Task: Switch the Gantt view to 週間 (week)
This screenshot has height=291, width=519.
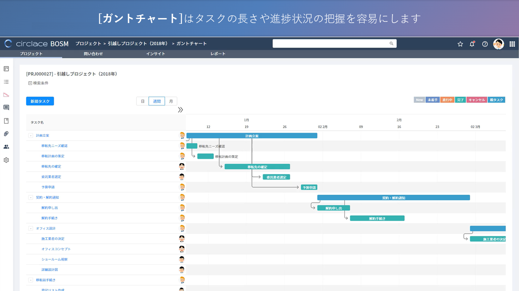Action: click(x=157, y=101)
